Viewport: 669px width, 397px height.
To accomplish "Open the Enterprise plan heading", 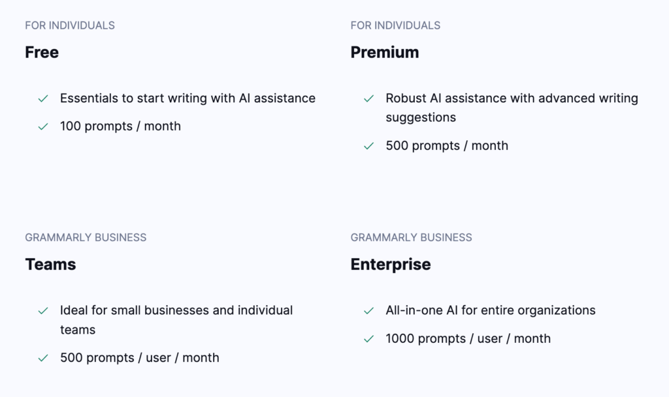I will pos(391,264).
